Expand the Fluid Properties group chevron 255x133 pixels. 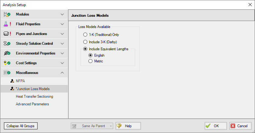(x=62, y=24)
